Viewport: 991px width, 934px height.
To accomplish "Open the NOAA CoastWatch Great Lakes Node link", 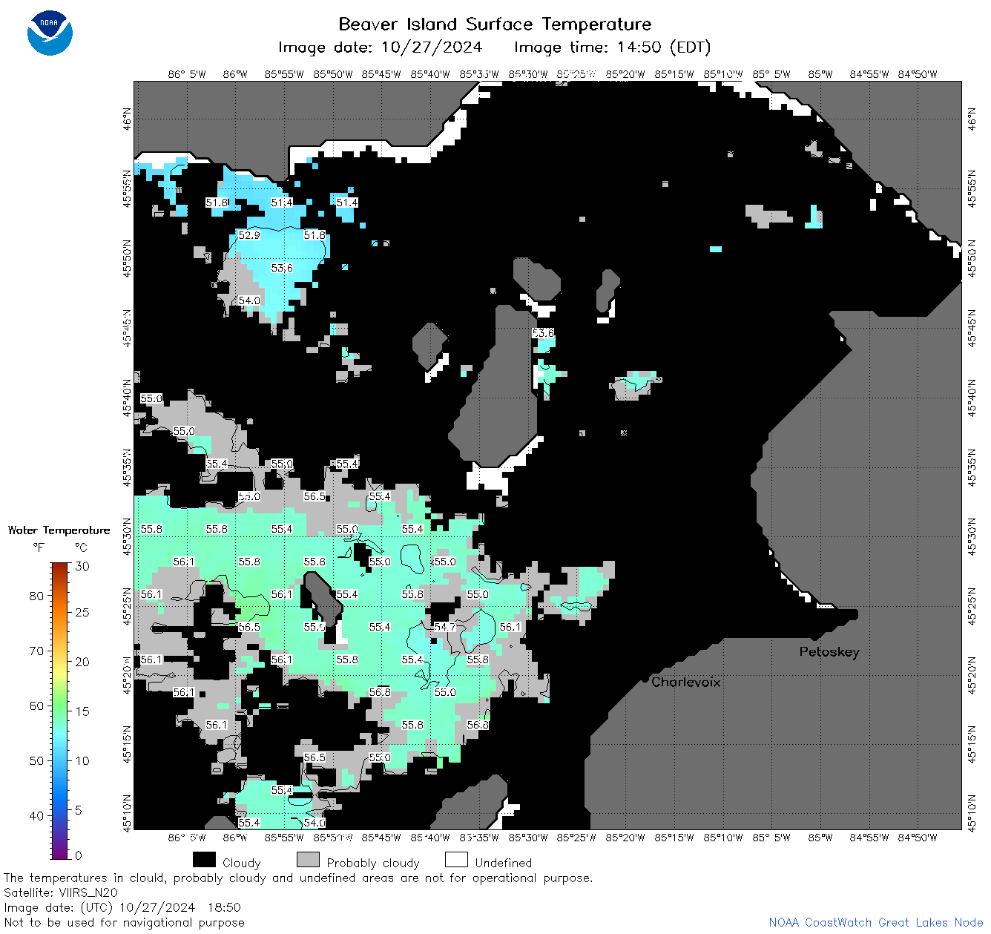I will coord(875,922).
